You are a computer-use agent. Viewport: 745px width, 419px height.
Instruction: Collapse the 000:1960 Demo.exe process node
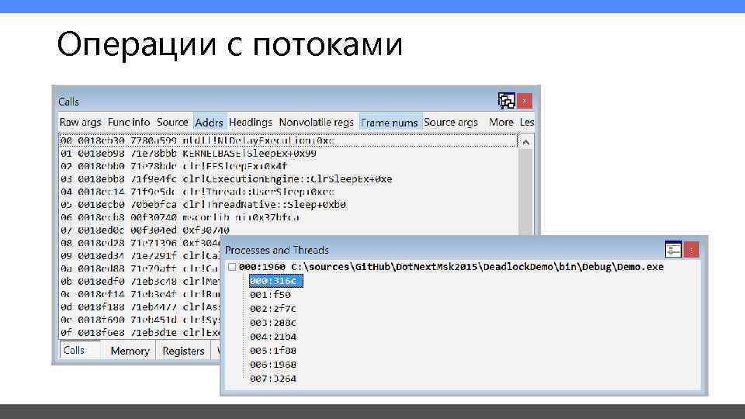click(x=232, y=267)
